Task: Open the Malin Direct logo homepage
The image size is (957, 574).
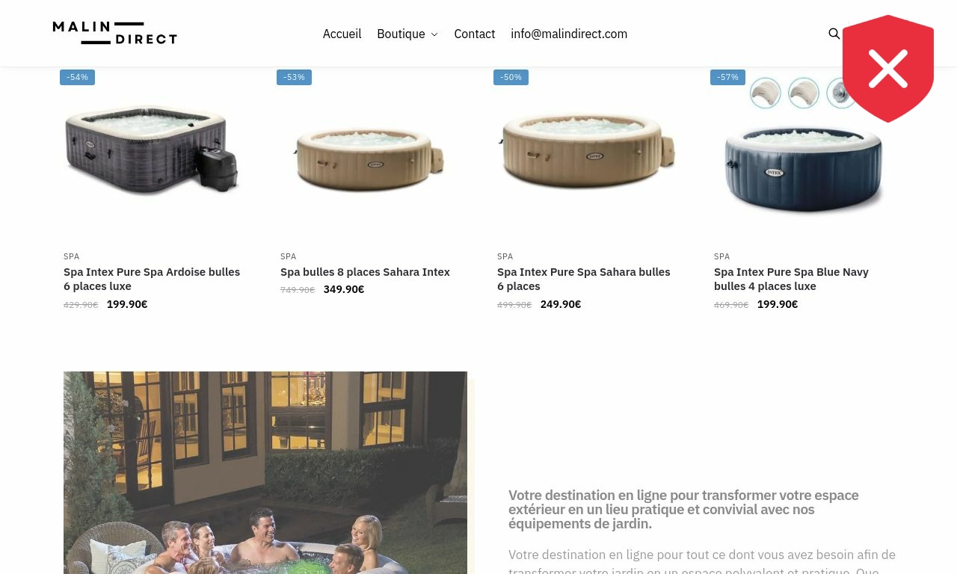Action: click(x=115, y=33)
